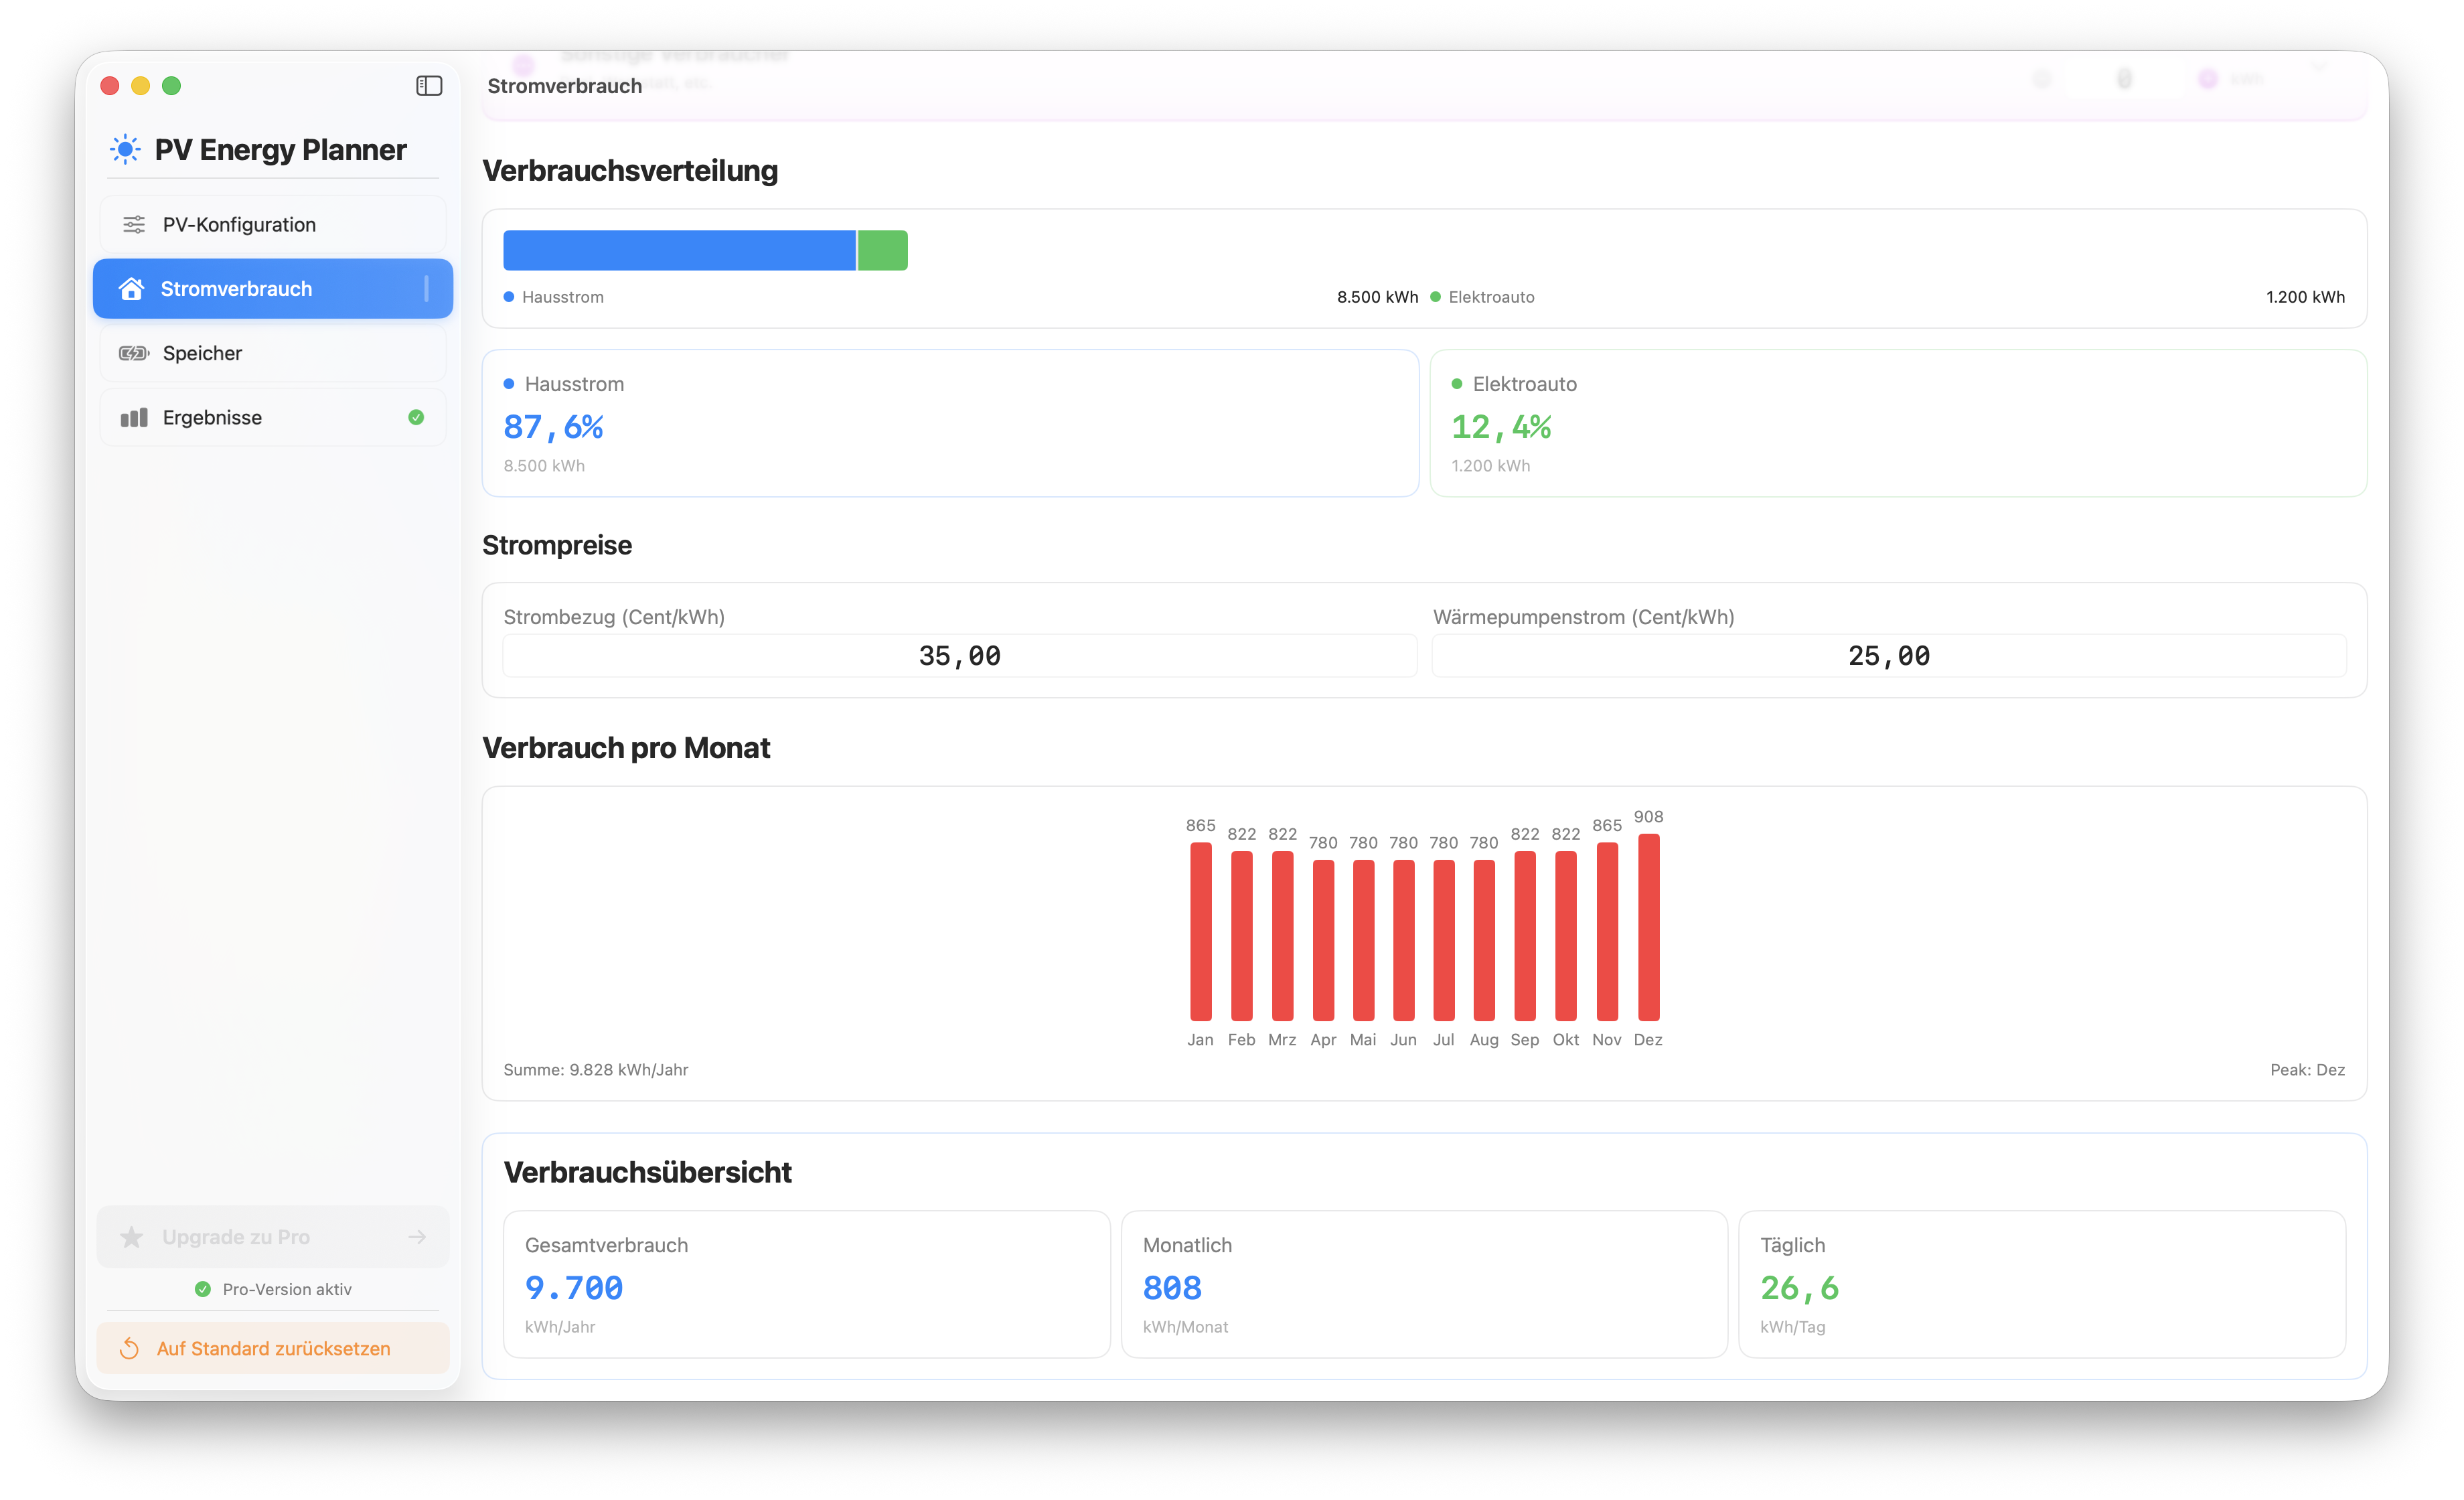
Task: Open the PV-Konfiguration section
Action: tap(239, 225)
